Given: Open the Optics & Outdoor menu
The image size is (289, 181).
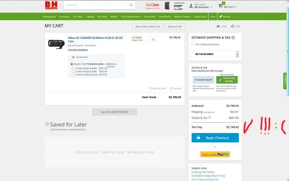Looking at the screenshot, I should [x=182, y=17].
